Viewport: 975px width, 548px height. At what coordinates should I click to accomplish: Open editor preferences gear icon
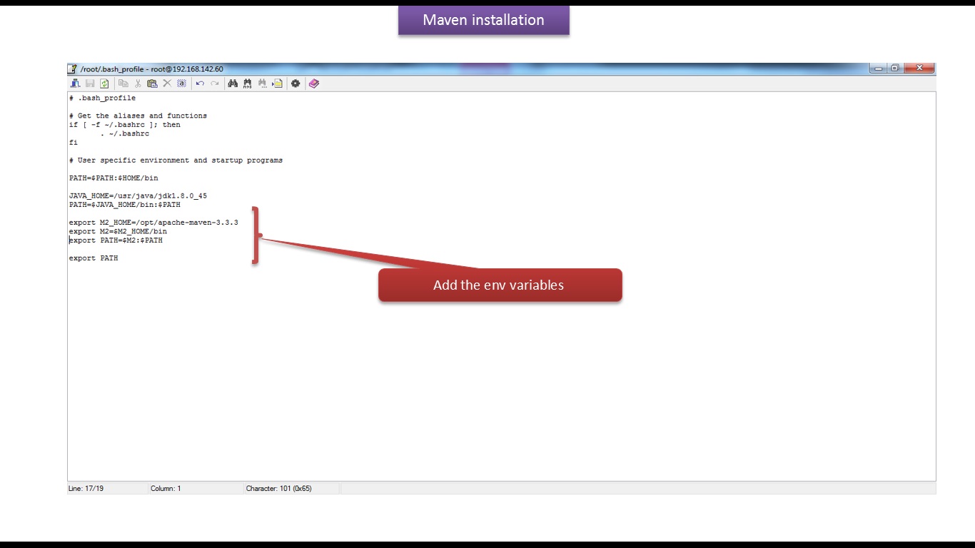click(295, 83)
